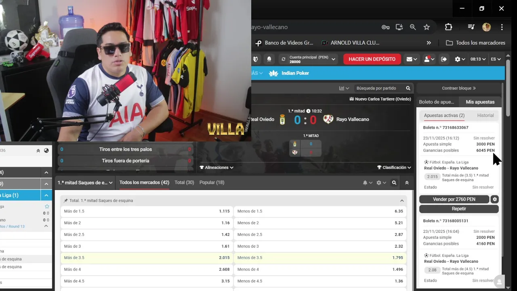Open the Chrome profile avatar
Screen dimensions: 517x291
[486, 27]
